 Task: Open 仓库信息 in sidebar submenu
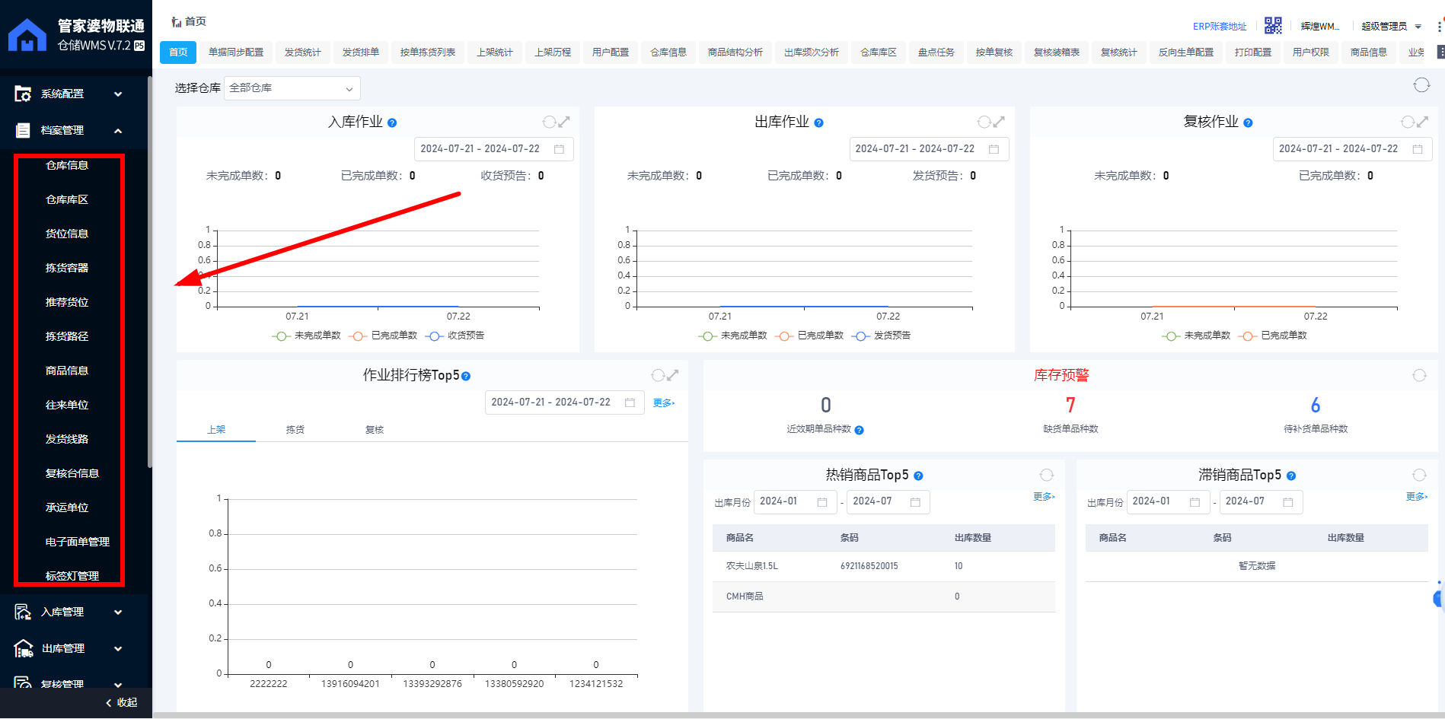pos(67,165)
